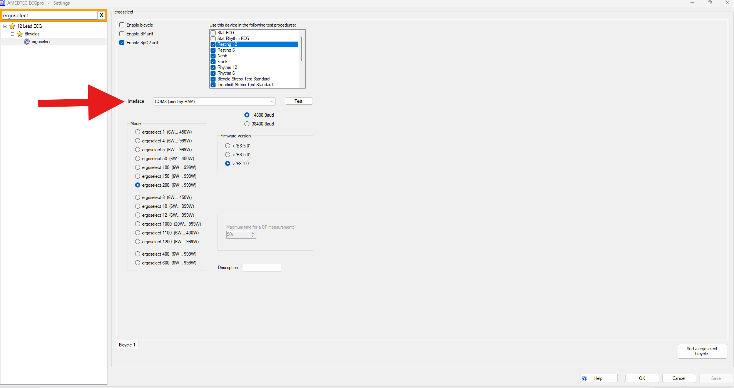Select model ergoselect 200

coord(138,185)
